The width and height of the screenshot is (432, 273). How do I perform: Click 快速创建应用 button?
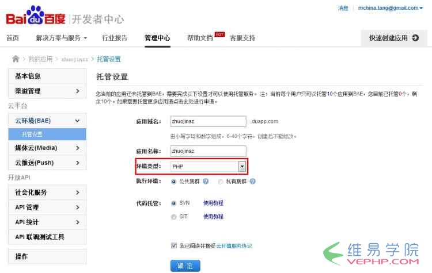(x=394, y=38)
